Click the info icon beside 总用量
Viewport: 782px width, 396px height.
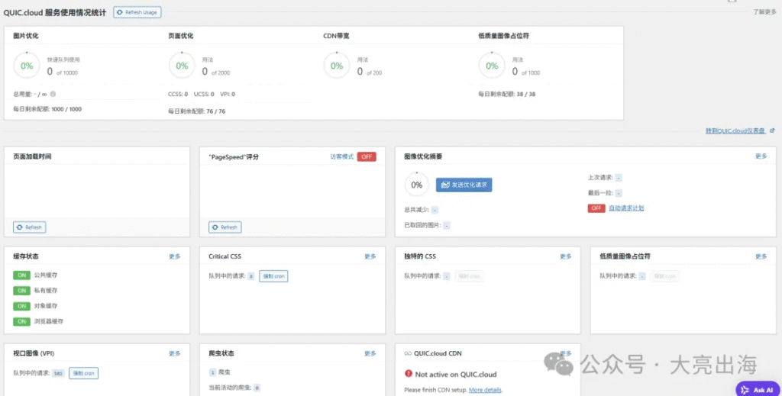(53, 94)
